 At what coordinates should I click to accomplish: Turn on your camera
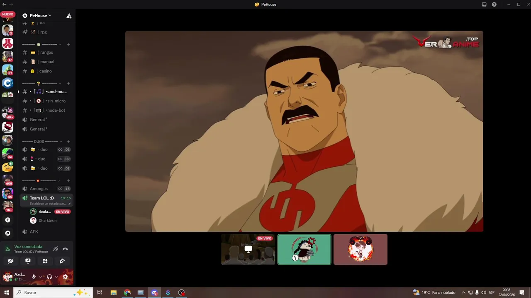click(x=11, y=261)
